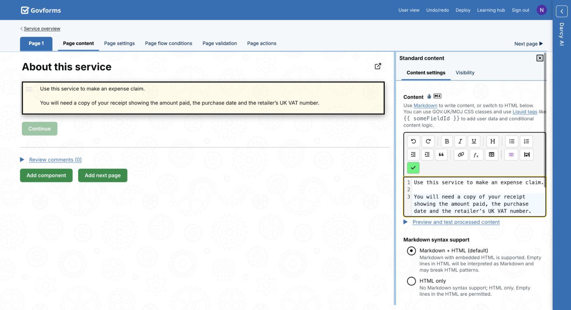Open the Learning hub link

pyautogui.click(x=491, y=10)
